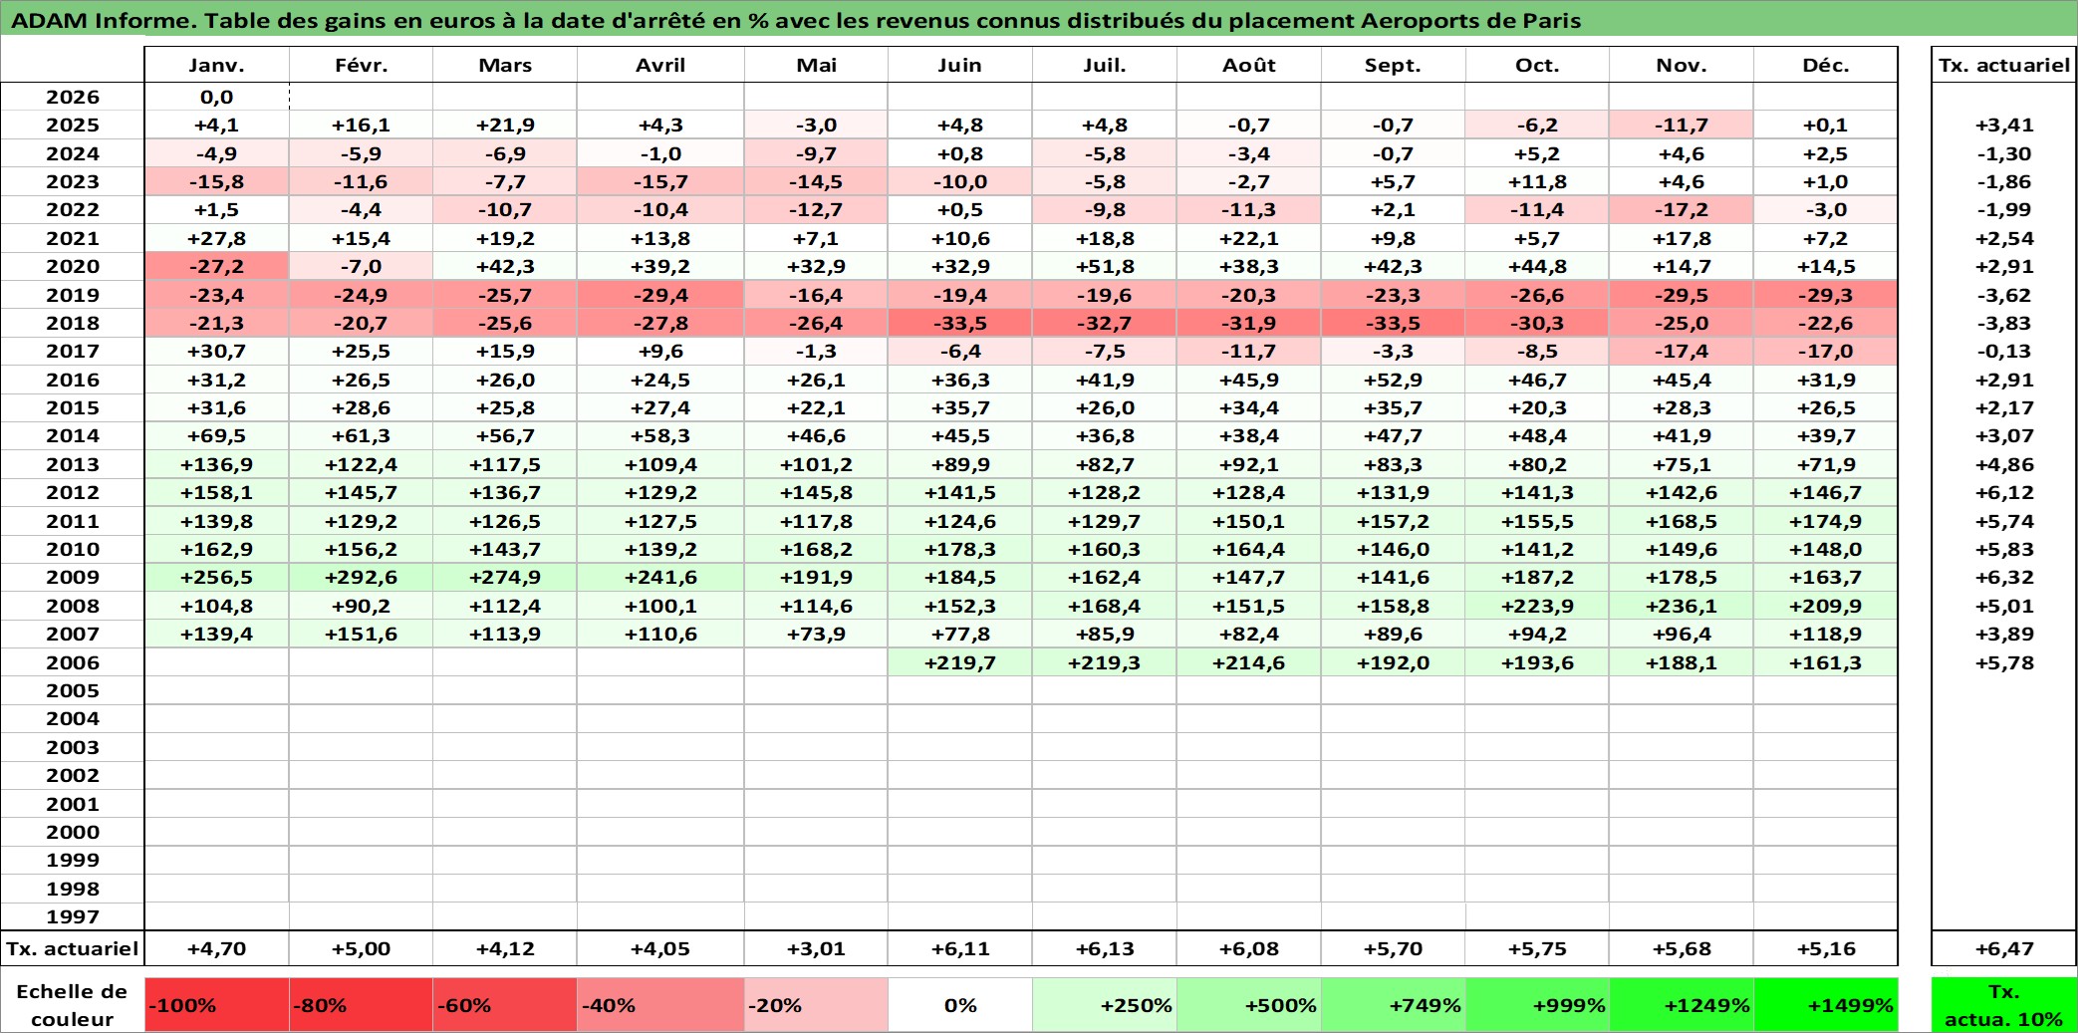Screen dimensions: 2078x1033
Task: Click the +236,1 cell in row 2008
Action: click(x=1681, y=606)
